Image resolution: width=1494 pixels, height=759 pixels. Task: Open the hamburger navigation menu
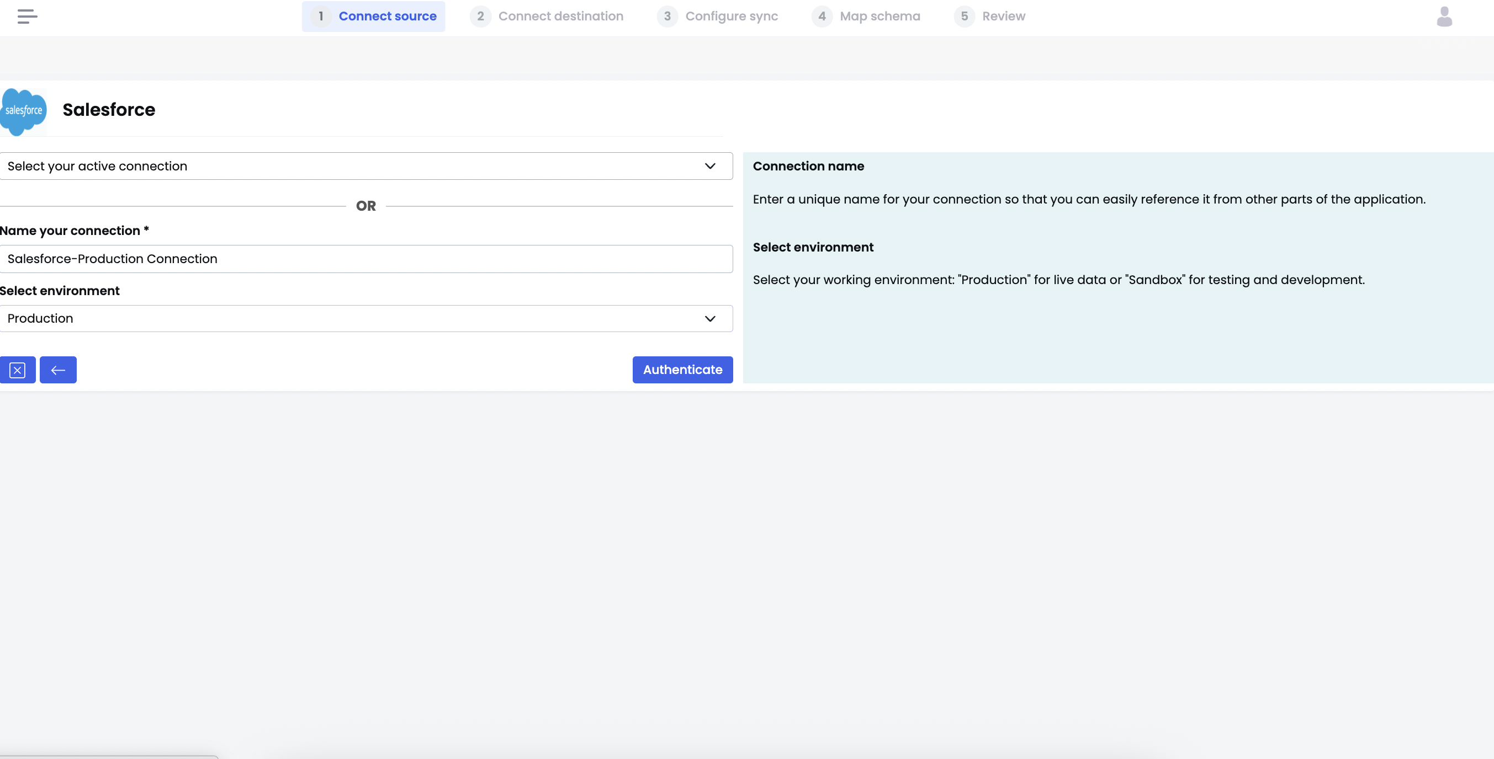click(27, 16)
